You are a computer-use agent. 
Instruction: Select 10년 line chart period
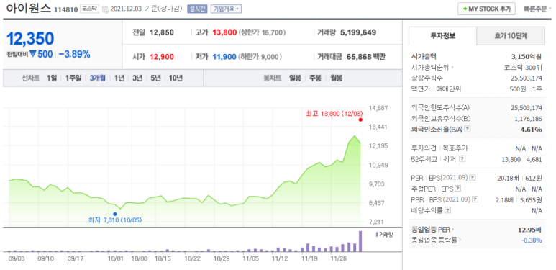(x=176, y=78)
